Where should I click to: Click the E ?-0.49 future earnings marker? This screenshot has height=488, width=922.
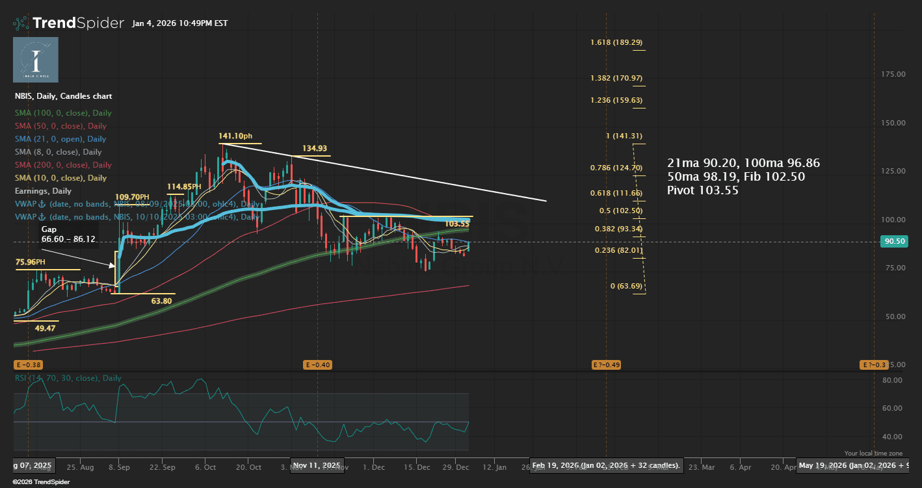[x=605, y=365]
